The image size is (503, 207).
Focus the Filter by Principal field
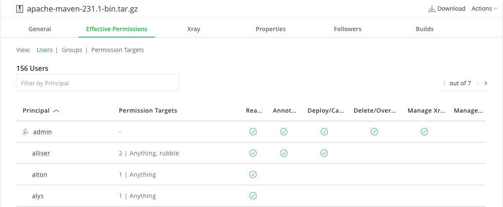[98, 83]
